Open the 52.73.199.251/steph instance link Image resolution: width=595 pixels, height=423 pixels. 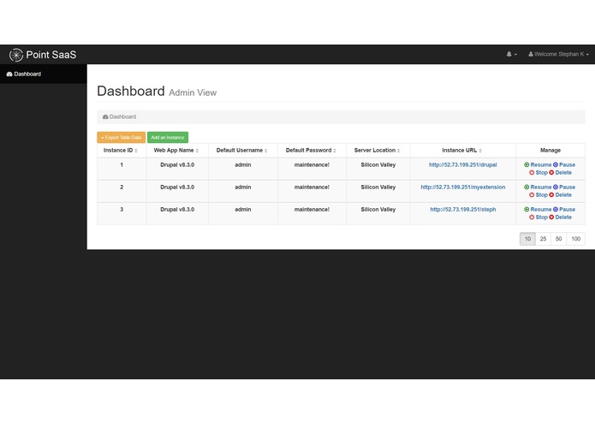[x=462, y=210]
